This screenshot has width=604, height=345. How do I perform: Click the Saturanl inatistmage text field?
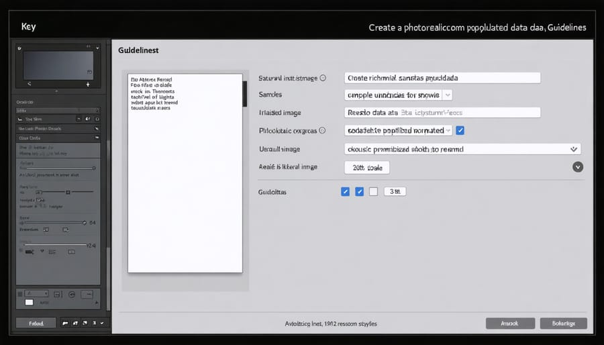pyautogui.click(x=442, y=78)
